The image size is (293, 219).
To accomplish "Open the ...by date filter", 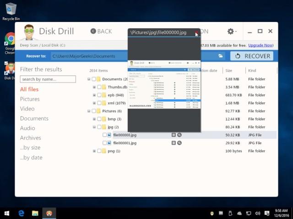I will click(31, 157).
